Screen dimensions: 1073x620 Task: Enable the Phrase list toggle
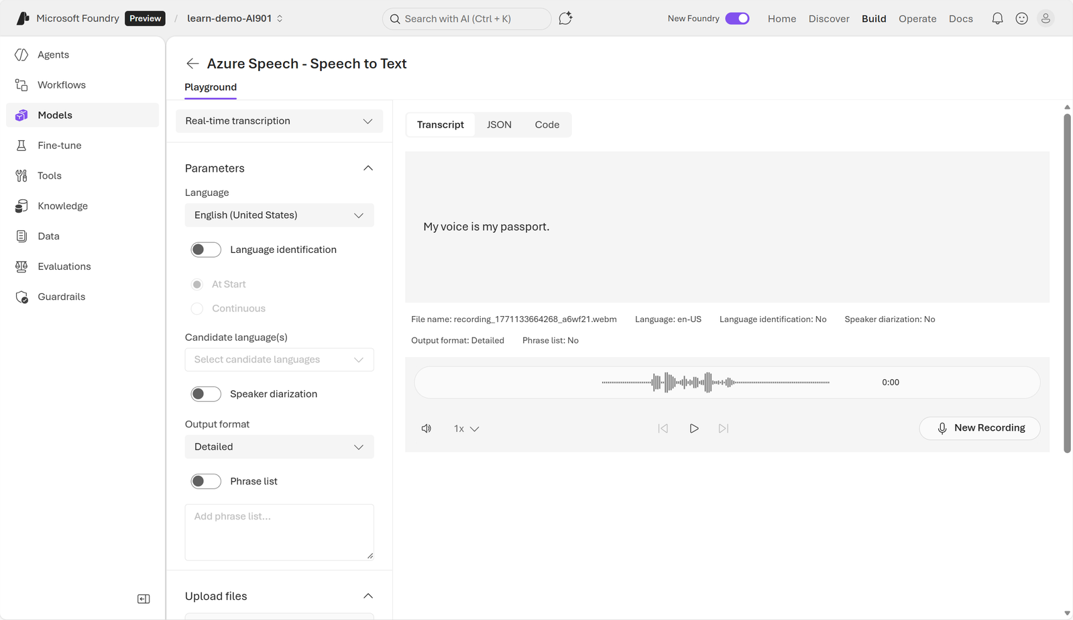coord(206,481)
